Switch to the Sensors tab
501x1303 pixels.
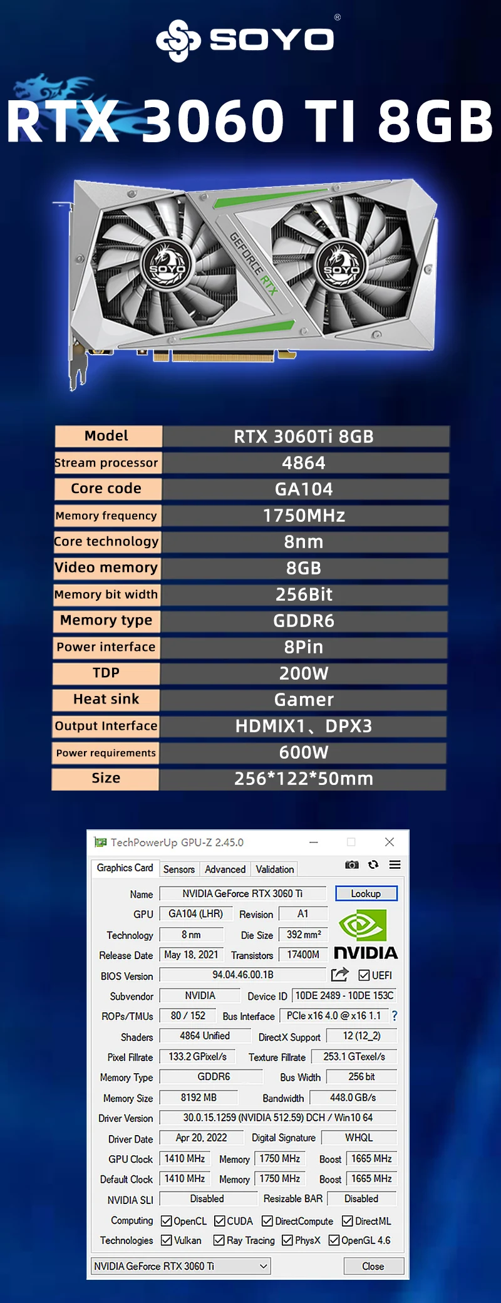tap(179, 870)
